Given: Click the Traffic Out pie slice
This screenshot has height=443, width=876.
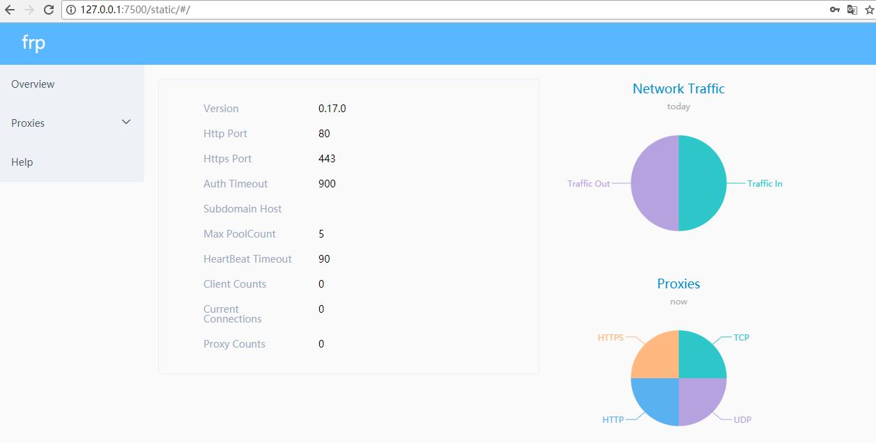Looking at the screenshot, I should 654,183.
